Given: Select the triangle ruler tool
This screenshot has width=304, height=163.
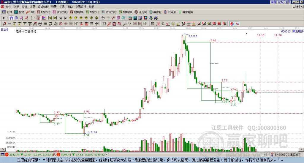Looking at the screenshot, I should coord(56,24).
